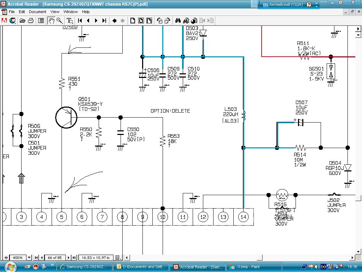Open the Help menu

(x=86, y=12)
